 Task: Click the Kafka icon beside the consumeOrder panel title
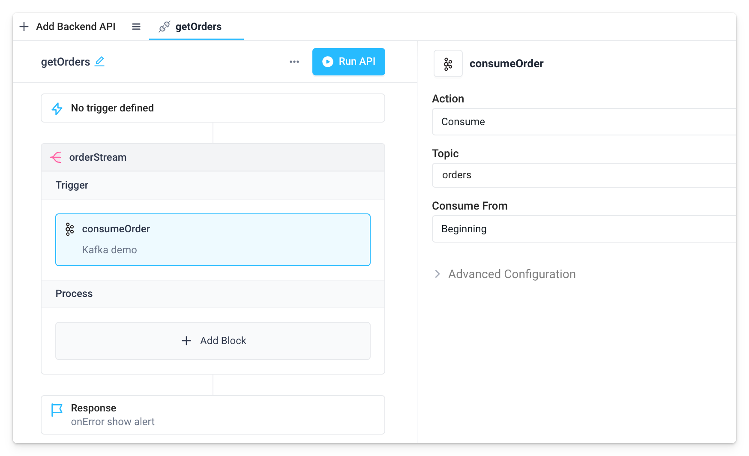pos(448,63)
